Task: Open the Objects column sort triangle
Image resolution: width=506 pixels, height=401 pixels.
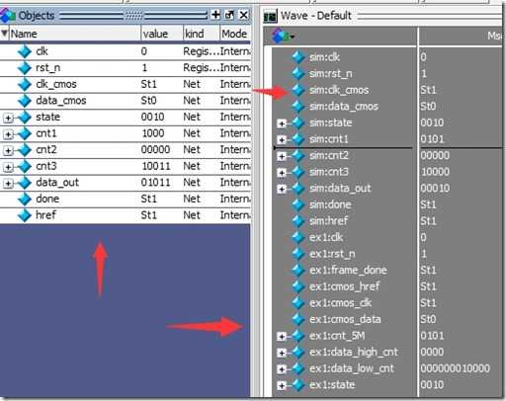Action: pos(5,34)
